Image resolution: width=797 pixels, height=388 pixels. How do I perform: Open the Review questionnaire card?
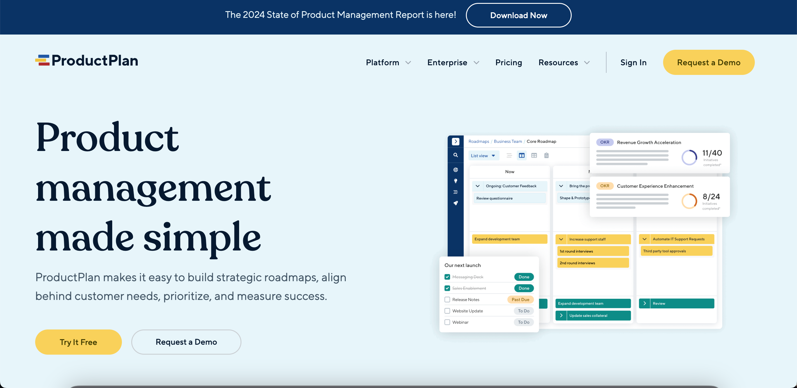click(510, 198)
